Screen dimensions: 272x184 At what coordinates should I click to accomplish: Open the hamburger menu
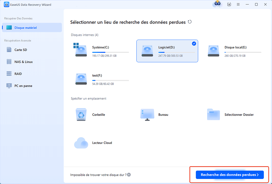(238, 4)
